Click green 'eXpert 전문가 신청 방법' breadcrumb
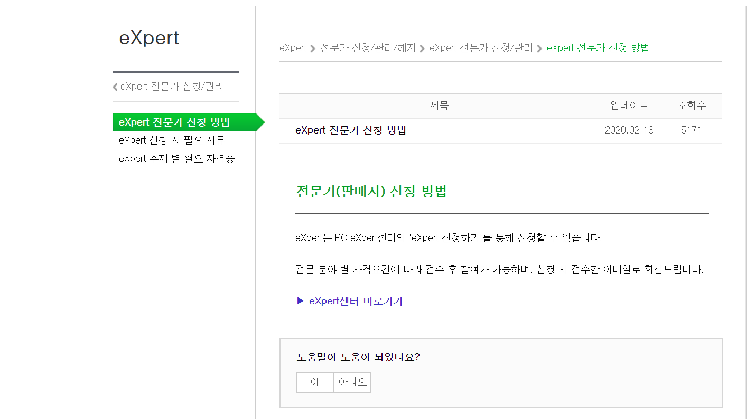Viewport: 755px width, 419px height. click(x=598, y=48)
